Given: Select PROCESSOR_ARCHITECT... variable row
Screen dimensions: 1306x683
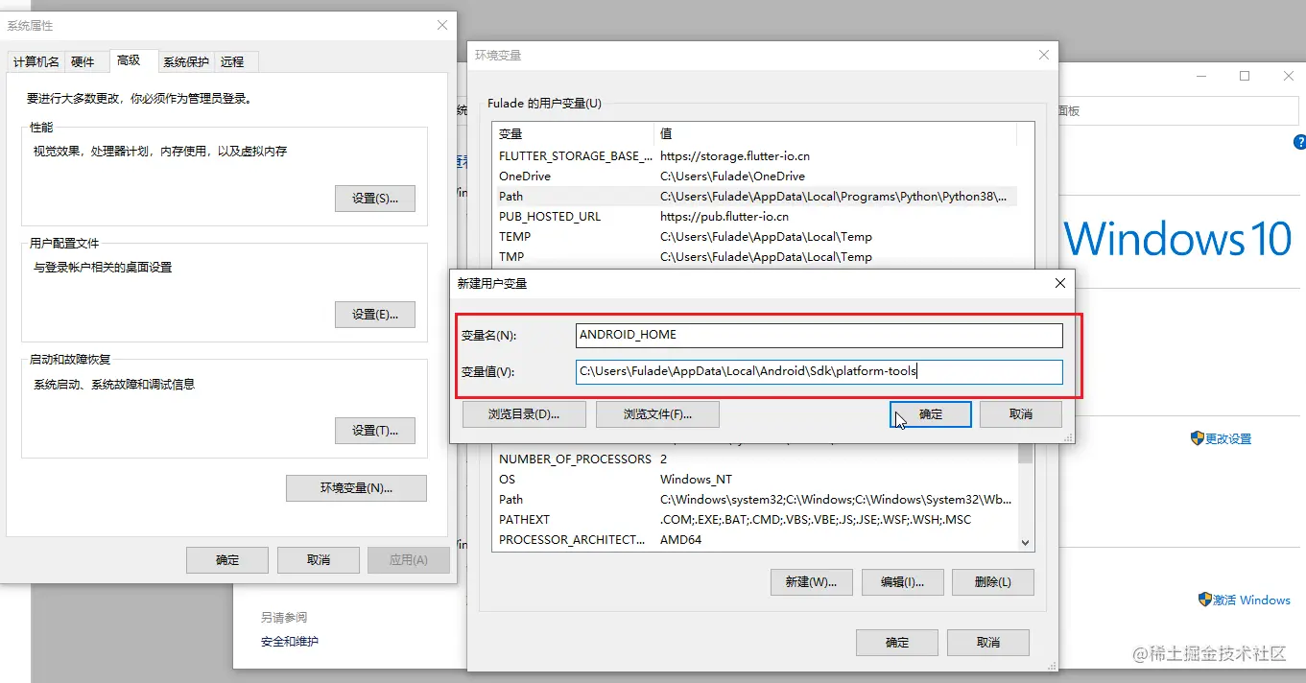Looking at the screenshot, I should point(754,539).
